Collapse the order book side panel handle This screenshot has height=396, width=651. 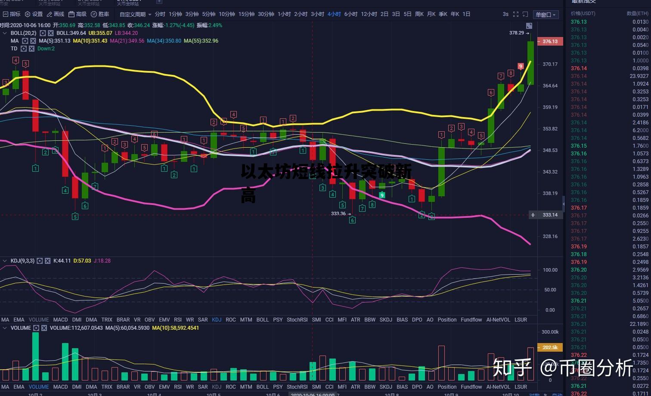coord(564,203)
